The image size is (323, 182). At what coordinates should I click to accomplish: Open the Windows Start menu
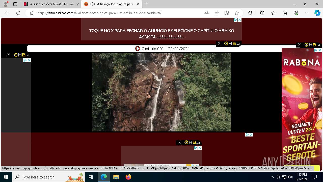[6, 177]
